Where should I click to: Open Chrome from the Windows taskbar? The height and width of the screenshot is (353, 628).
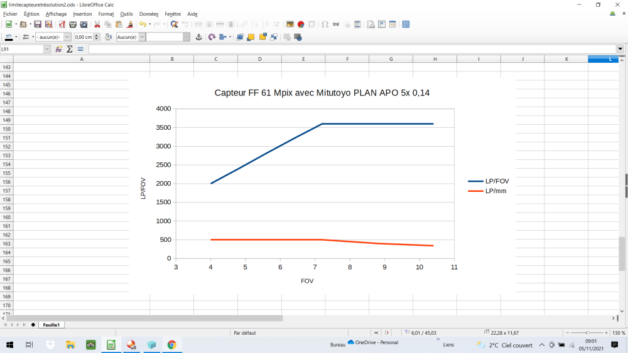[x=171, y=345]
